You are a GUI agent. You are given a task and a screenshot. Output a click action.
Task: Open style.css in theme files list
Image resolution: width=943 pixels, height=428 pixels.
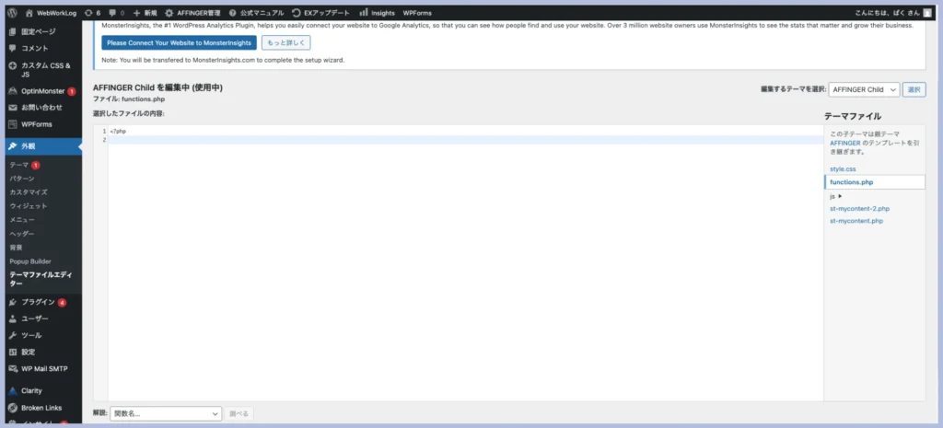(843, 169)
